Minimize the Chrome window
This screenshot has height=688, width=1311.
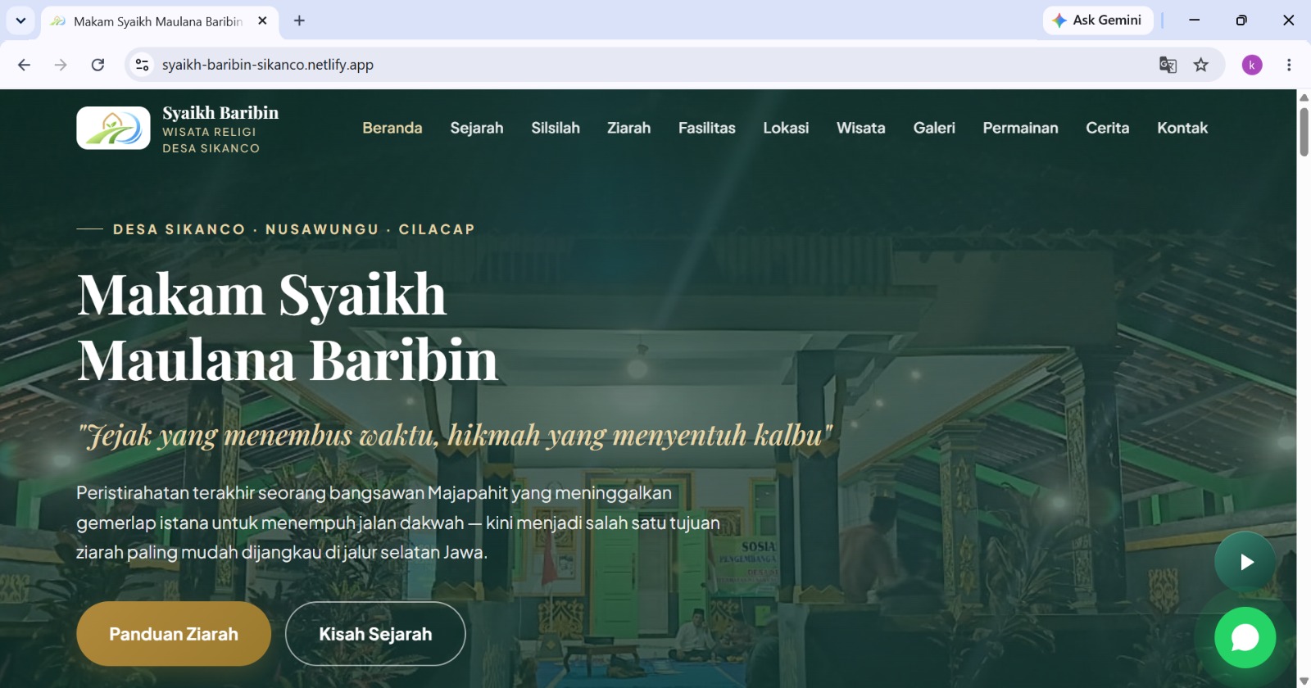tap(1195, 20)
